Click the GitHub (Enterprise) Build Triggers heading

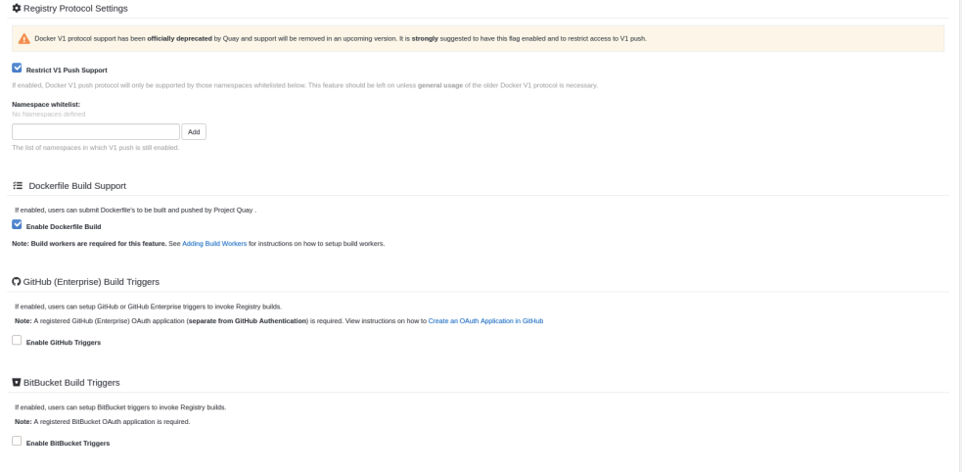91,282
